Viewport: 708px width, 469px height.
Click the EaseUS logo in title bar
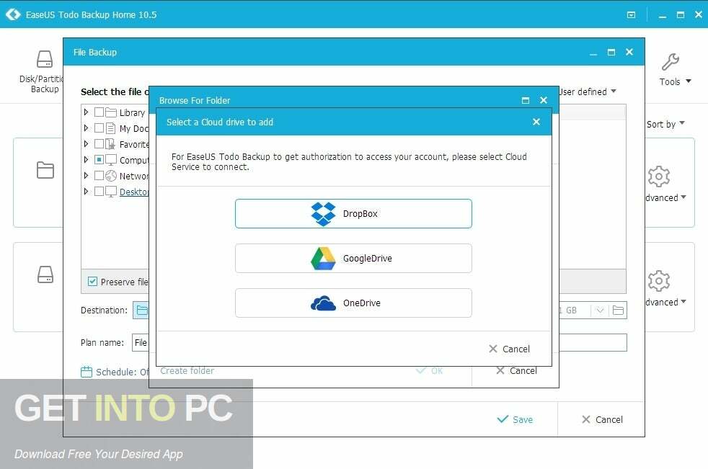(13, 14)
